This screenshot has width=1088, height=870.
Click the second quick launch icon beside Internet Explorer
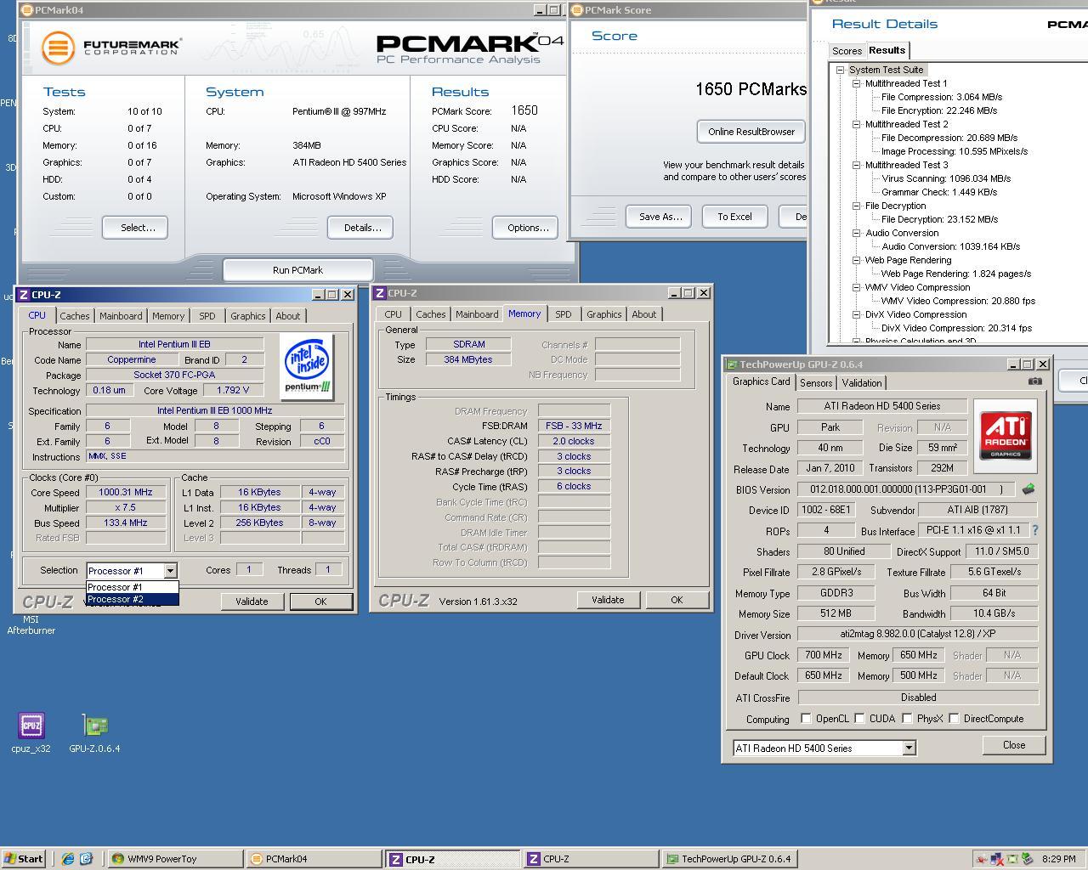[86, 859]
